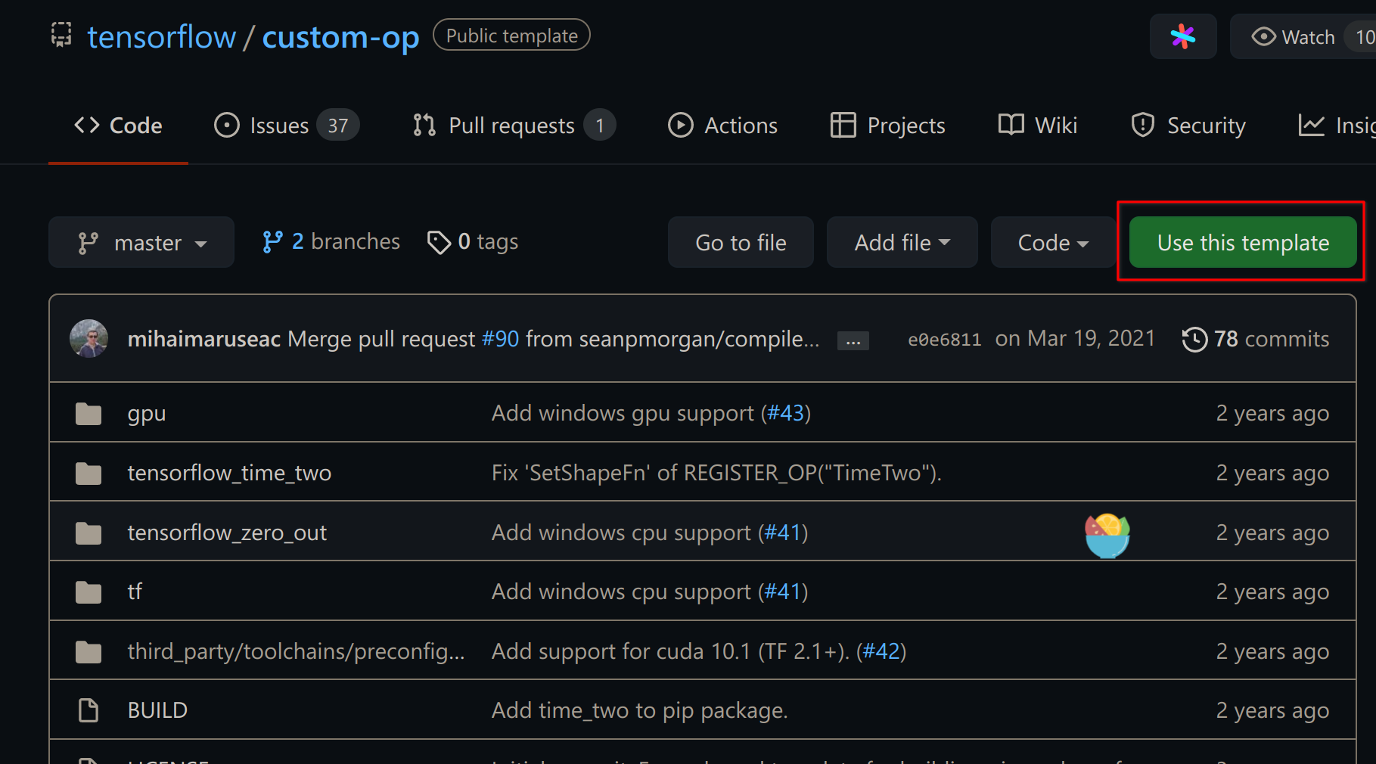The width and height of the screenshot is (1376, 764).
Task: View the 0 tags link
Action: [x=474, y=242]
